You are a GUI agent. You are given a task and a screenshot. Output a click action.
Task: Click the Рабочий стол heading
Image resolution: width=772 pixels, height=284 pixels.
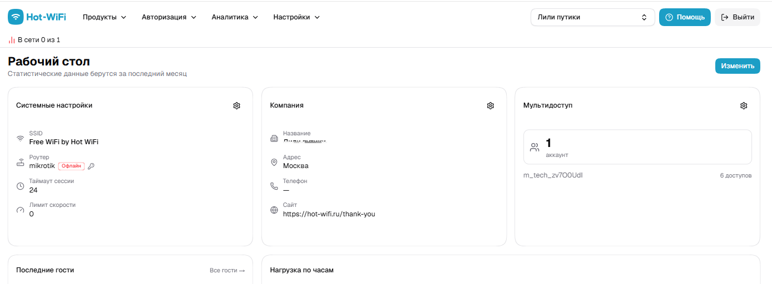49,62
